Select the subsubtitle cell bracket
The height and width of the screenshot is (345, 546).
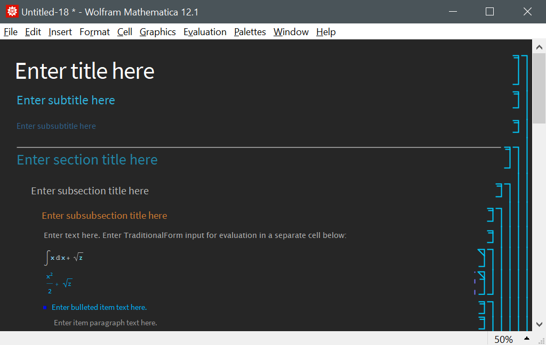click(516, 126)
